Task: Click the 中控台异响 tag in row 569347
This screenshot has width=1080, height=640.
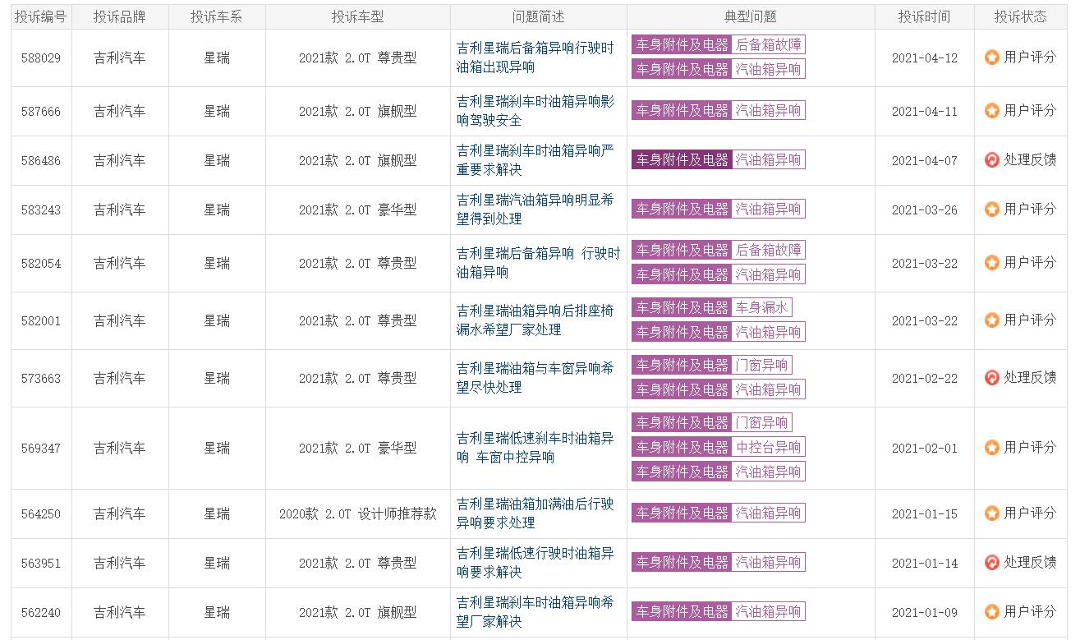Action: 768,448
